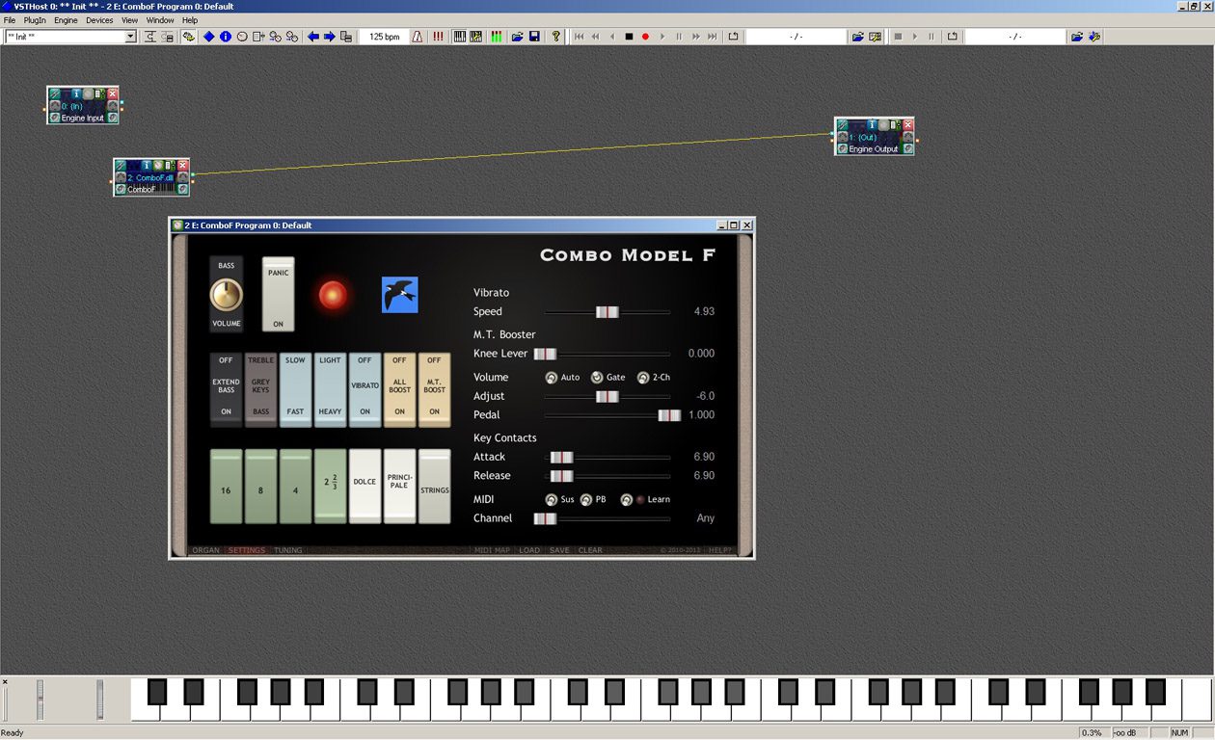Toggle the EXTEND BASS rocker switch
1215x740 pixels.
pyautogui.click(x=226, y=389)
